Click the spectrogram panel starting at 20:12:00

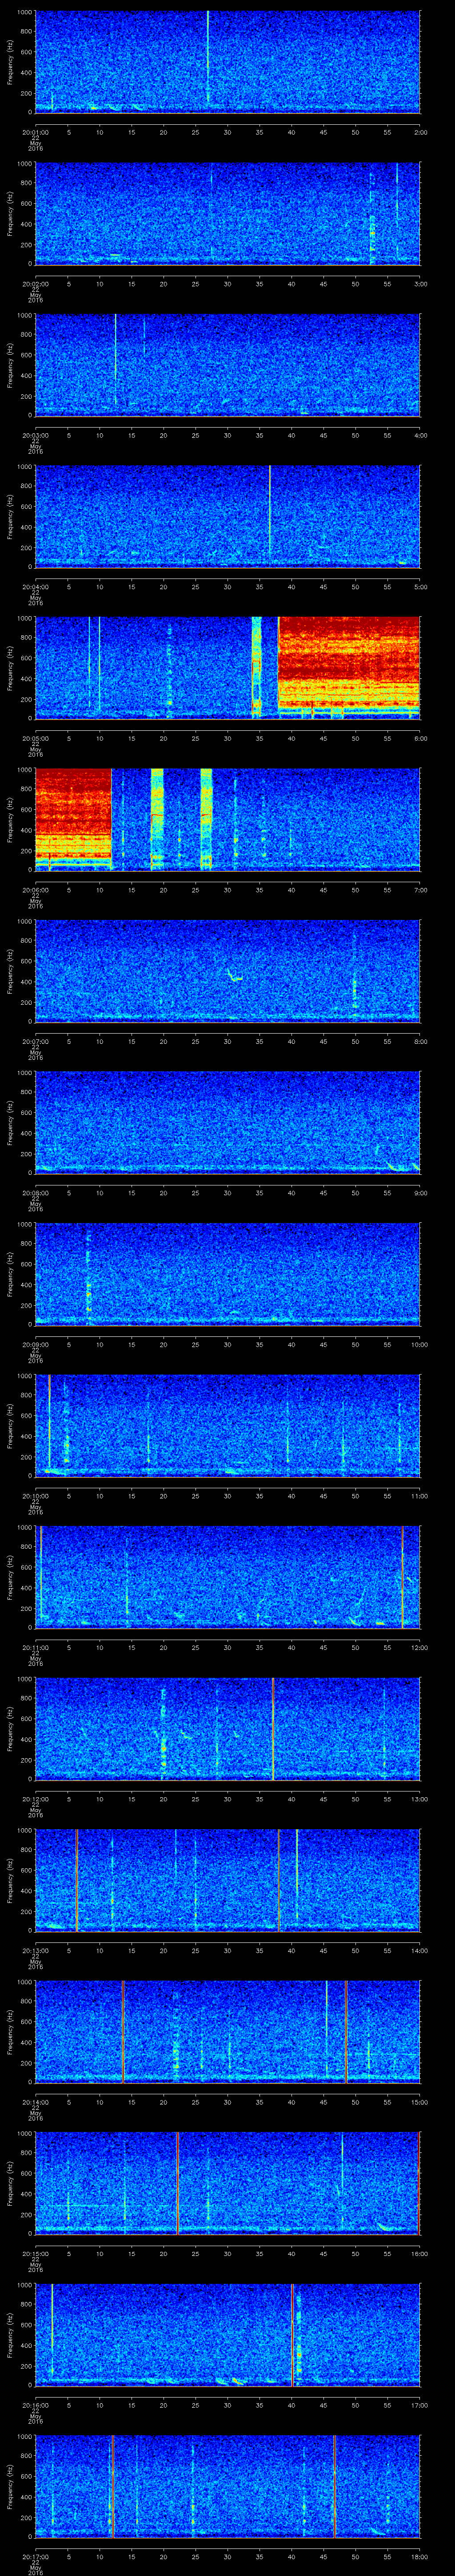[x=227, y=1728]
